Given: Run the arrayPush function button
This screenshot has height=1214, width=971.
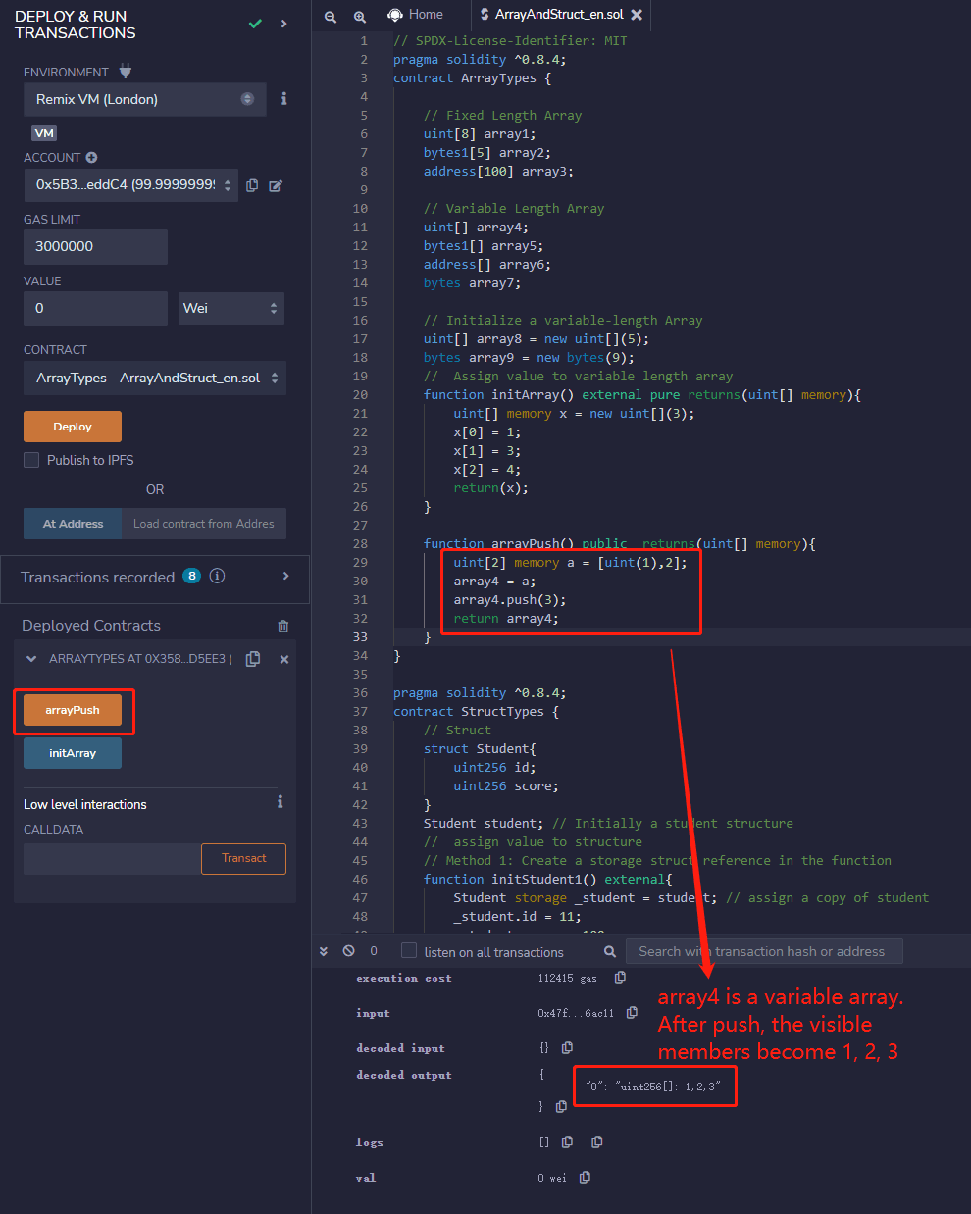Looking at the screenshot, I should (x=73, y=710).
